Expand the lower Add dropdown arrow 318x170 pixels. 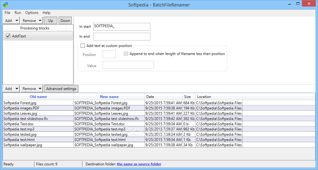click(17, 89)
